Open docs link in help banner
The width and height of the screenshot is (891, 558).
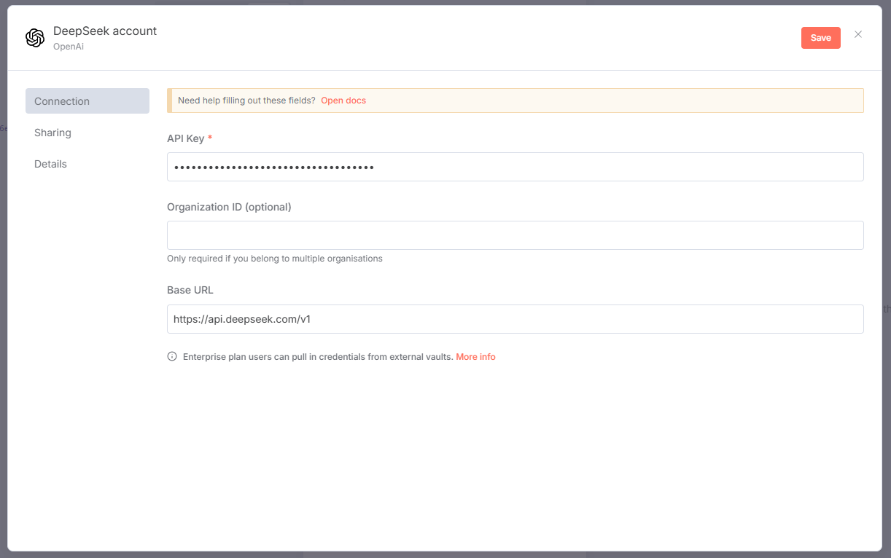(343, 101)
